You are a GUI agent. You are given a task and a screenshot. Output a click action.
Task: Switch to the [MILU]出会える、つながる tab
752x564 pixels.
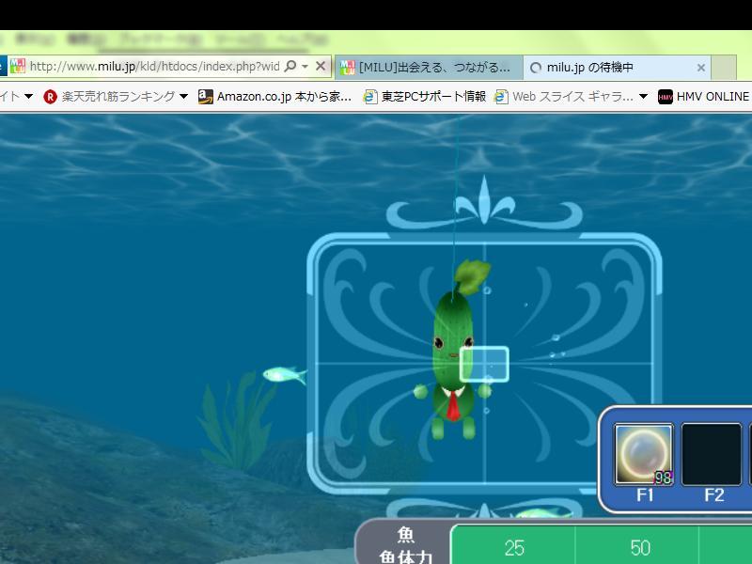[429, 67]
